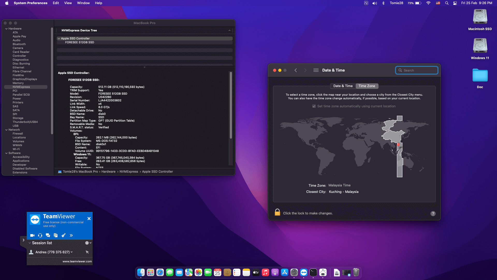Image resolution: width=497 pixels, height=280 pixels.
Task: Open Mail from the Dock
Action: (x=179, y=272)
